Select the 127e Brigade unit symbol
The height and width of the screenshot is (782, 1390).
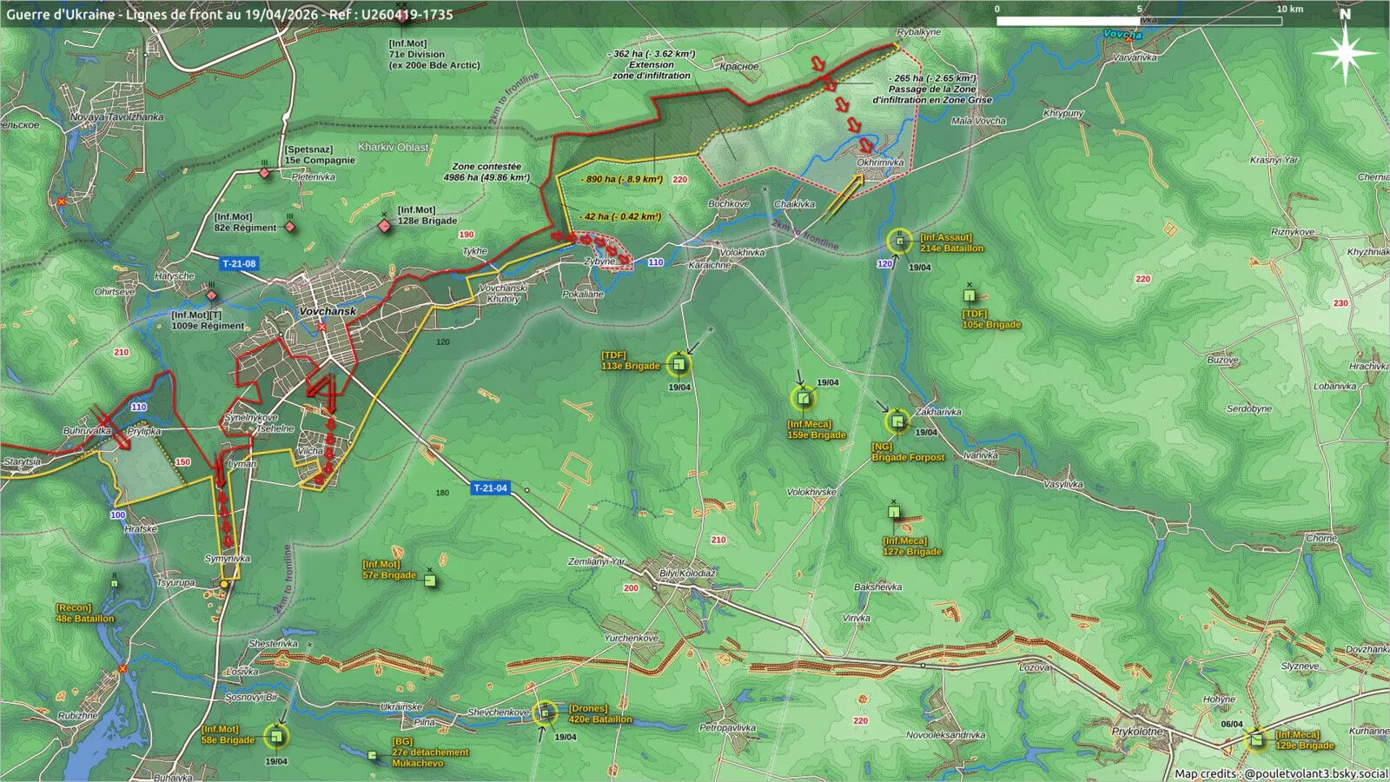[894, 512]
